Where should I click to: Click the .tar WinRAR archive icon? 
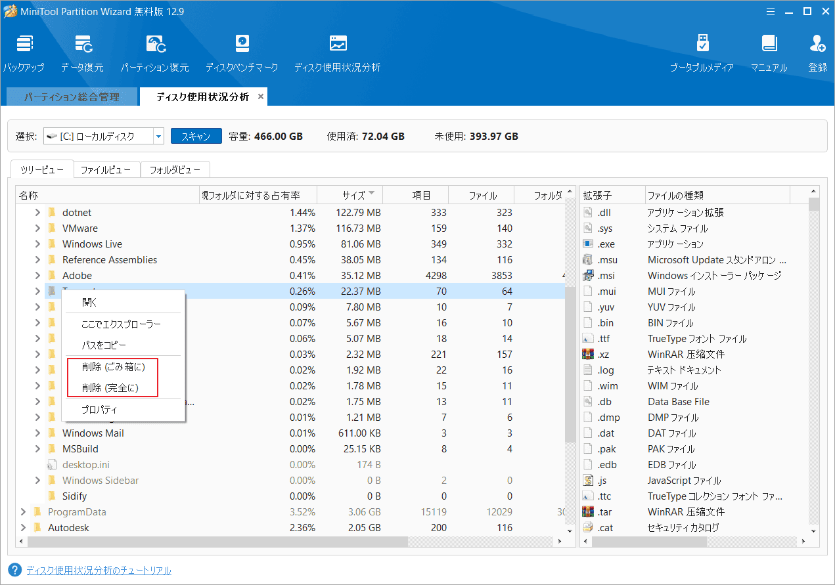[588, 512]
